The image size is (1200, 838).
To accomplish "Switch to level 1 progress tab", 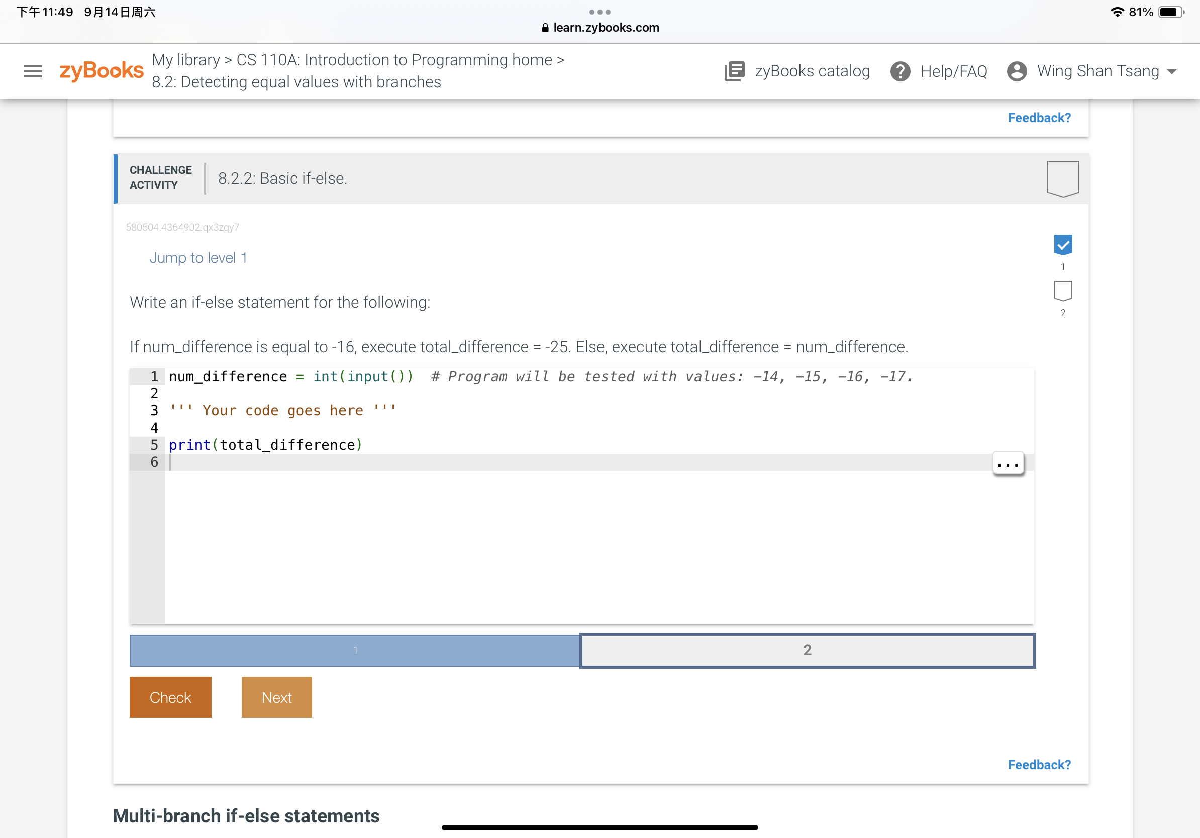I will coord(355,650).
